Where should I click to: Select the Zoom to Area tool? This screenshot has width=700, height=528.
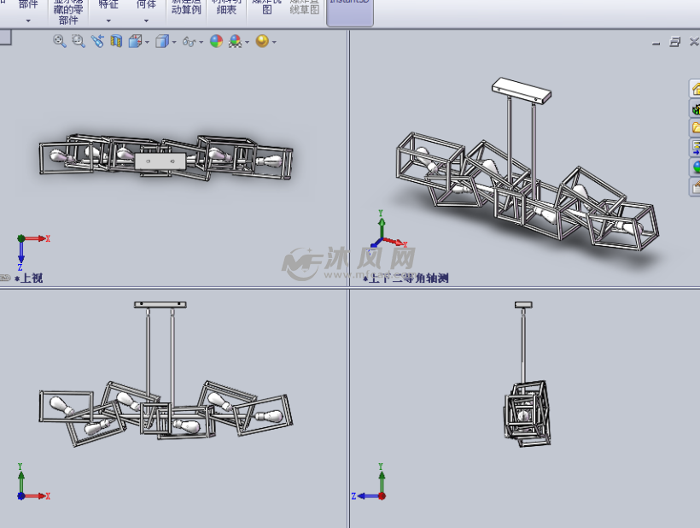79,41
